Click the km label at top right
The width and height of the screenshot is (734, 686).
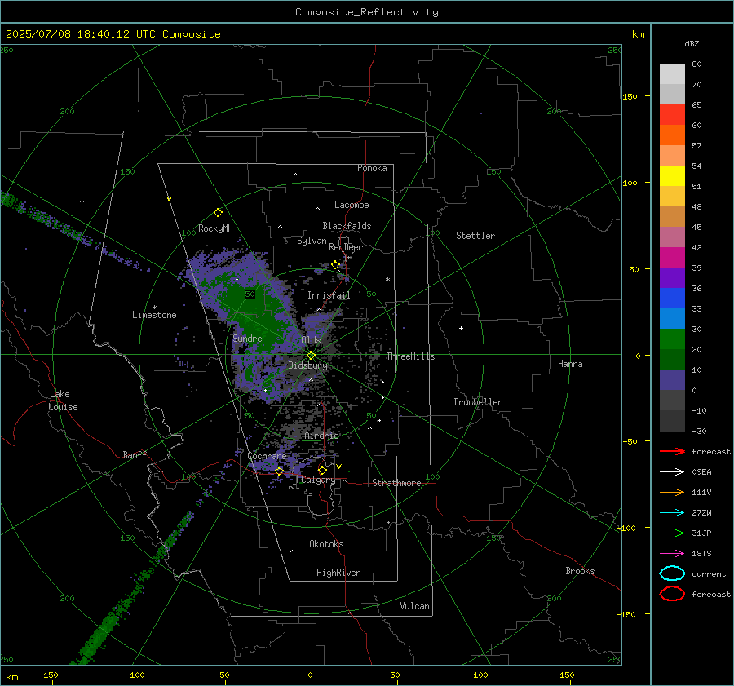pyautogui.click(x=638, y=34)
